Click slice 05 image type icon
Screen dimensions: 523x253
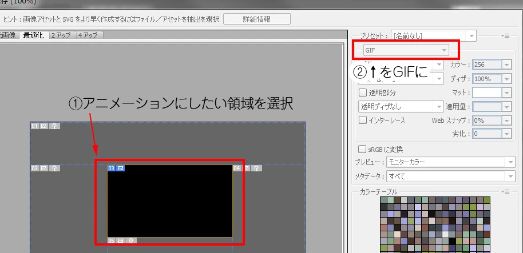click(120, 240)
